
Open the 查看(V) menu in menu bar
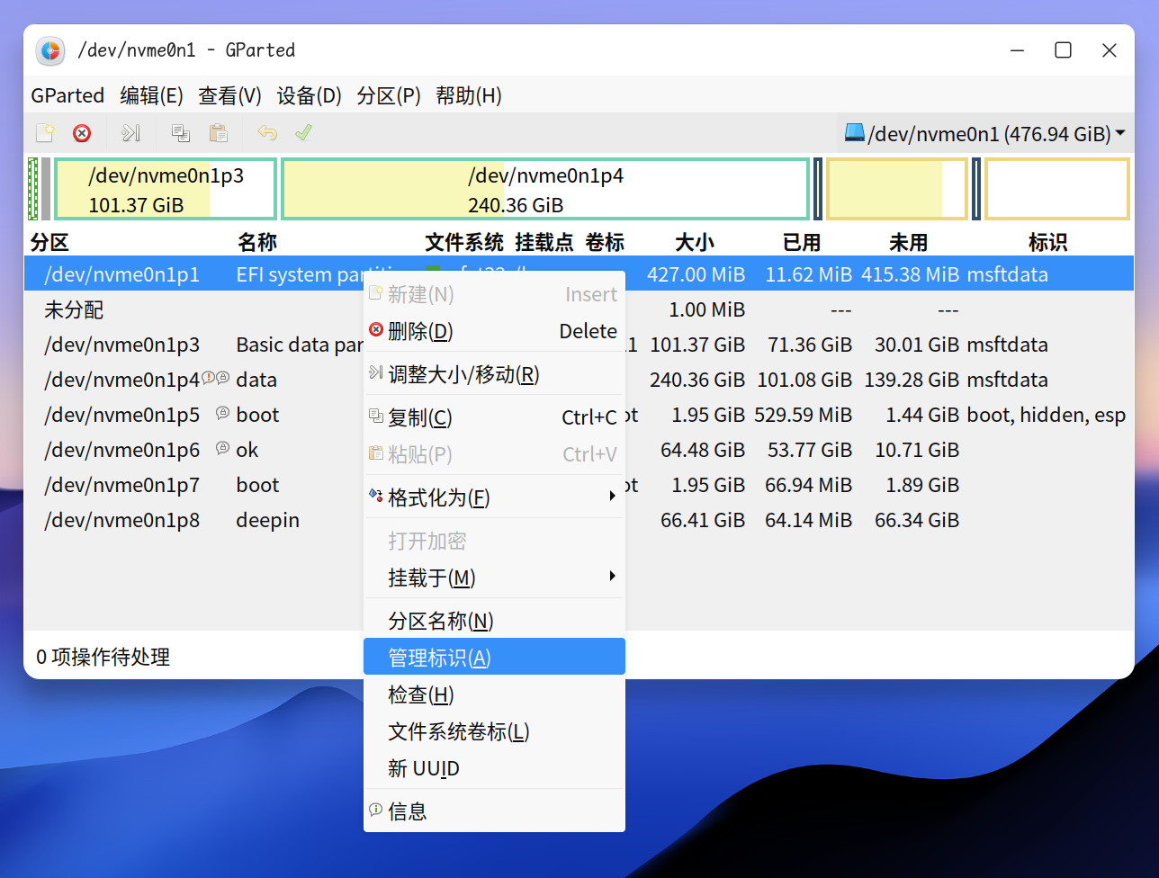(229, 95)
